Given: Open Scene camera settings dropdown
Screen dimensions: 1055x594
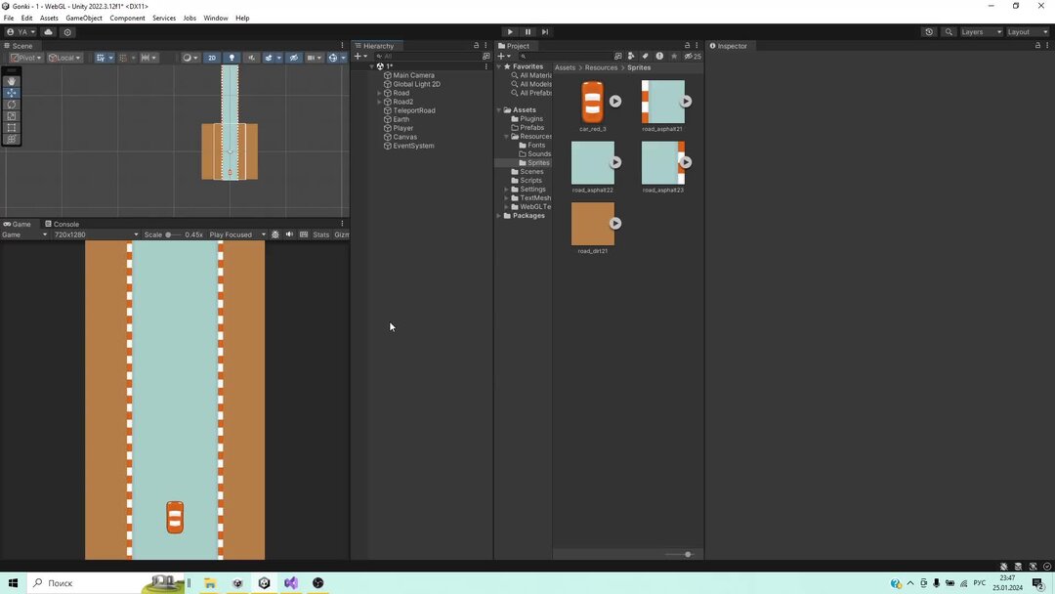Looking at the screenshot, I should click(314, 58).
